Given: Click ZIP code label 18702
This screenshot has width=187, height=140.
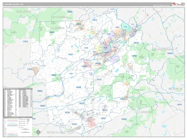Looking at the screenshot, I should pos(134,56).
